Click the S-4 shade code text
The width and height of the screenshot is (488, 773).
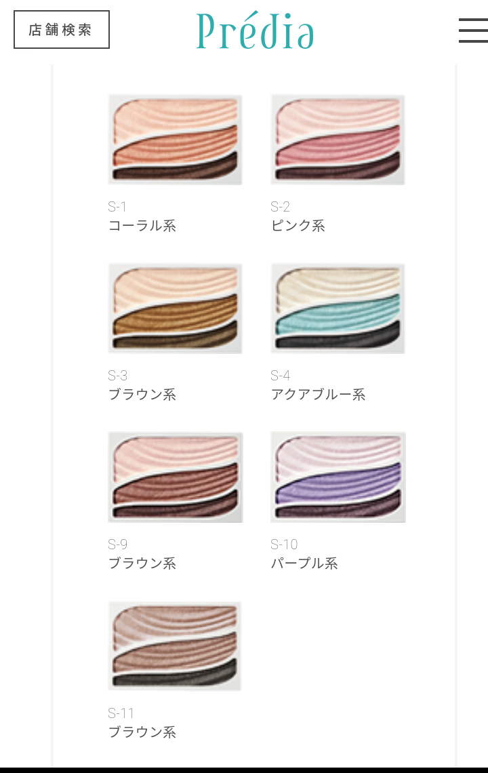click(x=281, y=376)
